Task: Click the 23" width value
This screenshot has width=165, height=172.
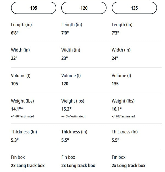Action: pyautogui.click(x=65, y=58)
